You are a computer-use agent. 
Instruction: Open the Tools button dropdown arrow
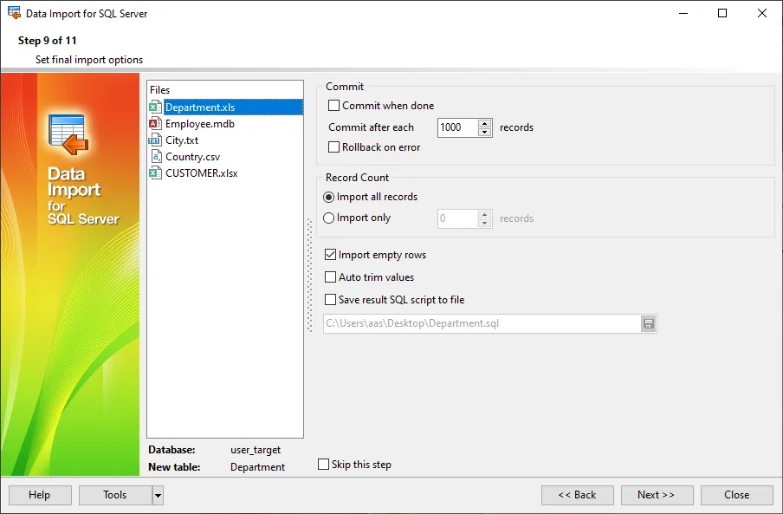pyautogui.click(x=158, y=496)
